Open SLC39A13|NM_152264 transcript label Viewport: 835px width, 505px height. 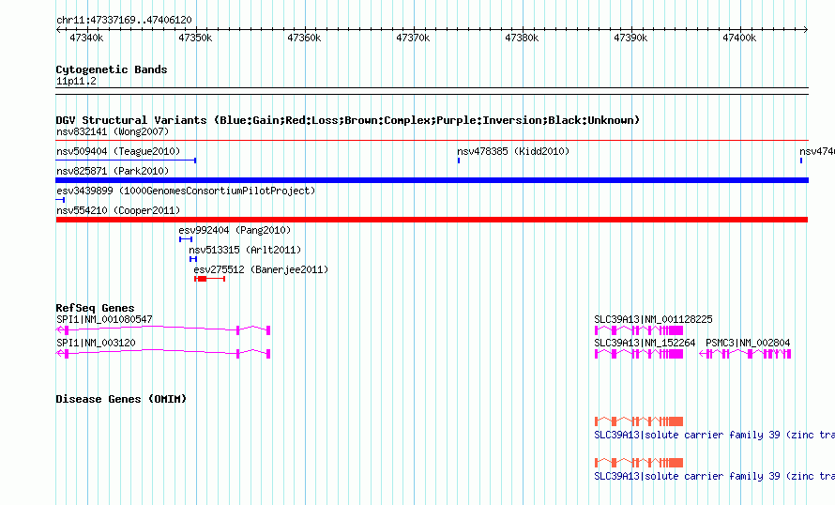[645, 343]
